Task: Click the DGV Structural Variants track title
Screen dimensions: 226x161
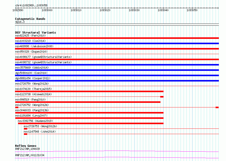Action: click(x=36, y=33)
